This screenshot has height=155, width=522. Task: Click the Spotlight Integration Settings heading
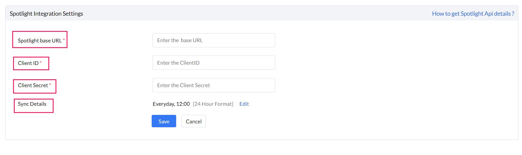pos(46,14)
